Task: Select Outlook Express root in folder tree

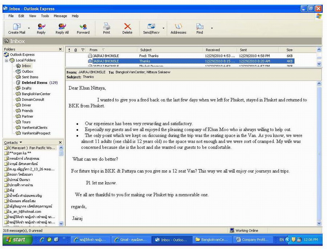Action: 22,54
